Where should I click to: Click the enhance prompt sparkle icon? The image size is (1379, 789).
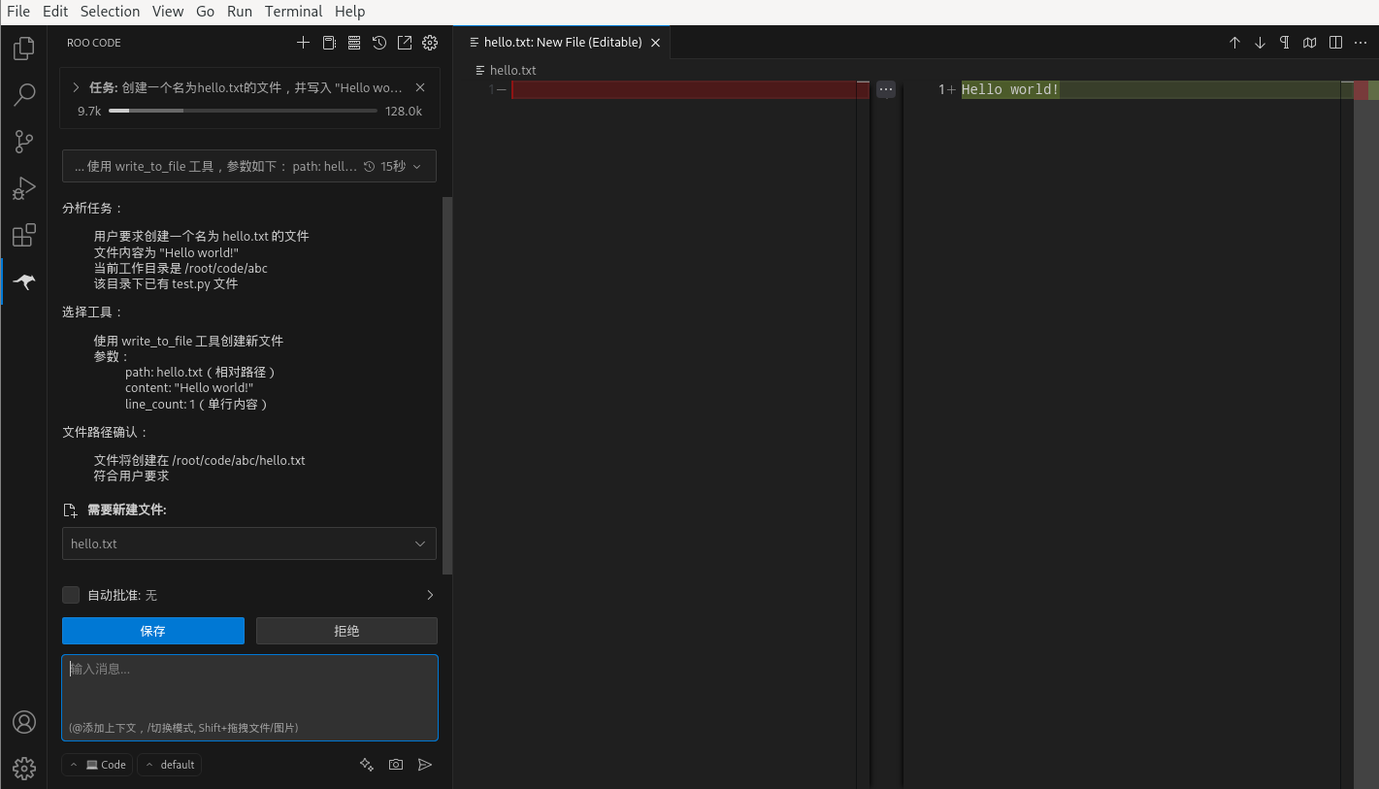367,765
